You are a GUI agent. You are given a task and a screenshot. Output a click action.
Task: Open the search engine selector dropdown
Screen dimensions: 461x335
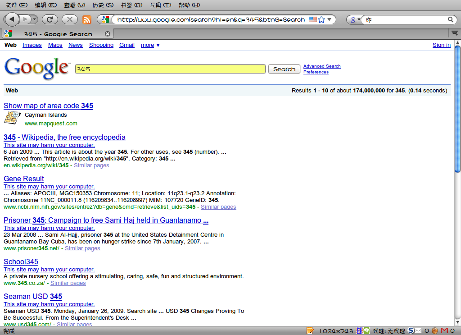point(355,20)
